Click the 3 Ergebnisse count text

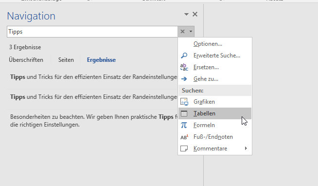(25, 47)
